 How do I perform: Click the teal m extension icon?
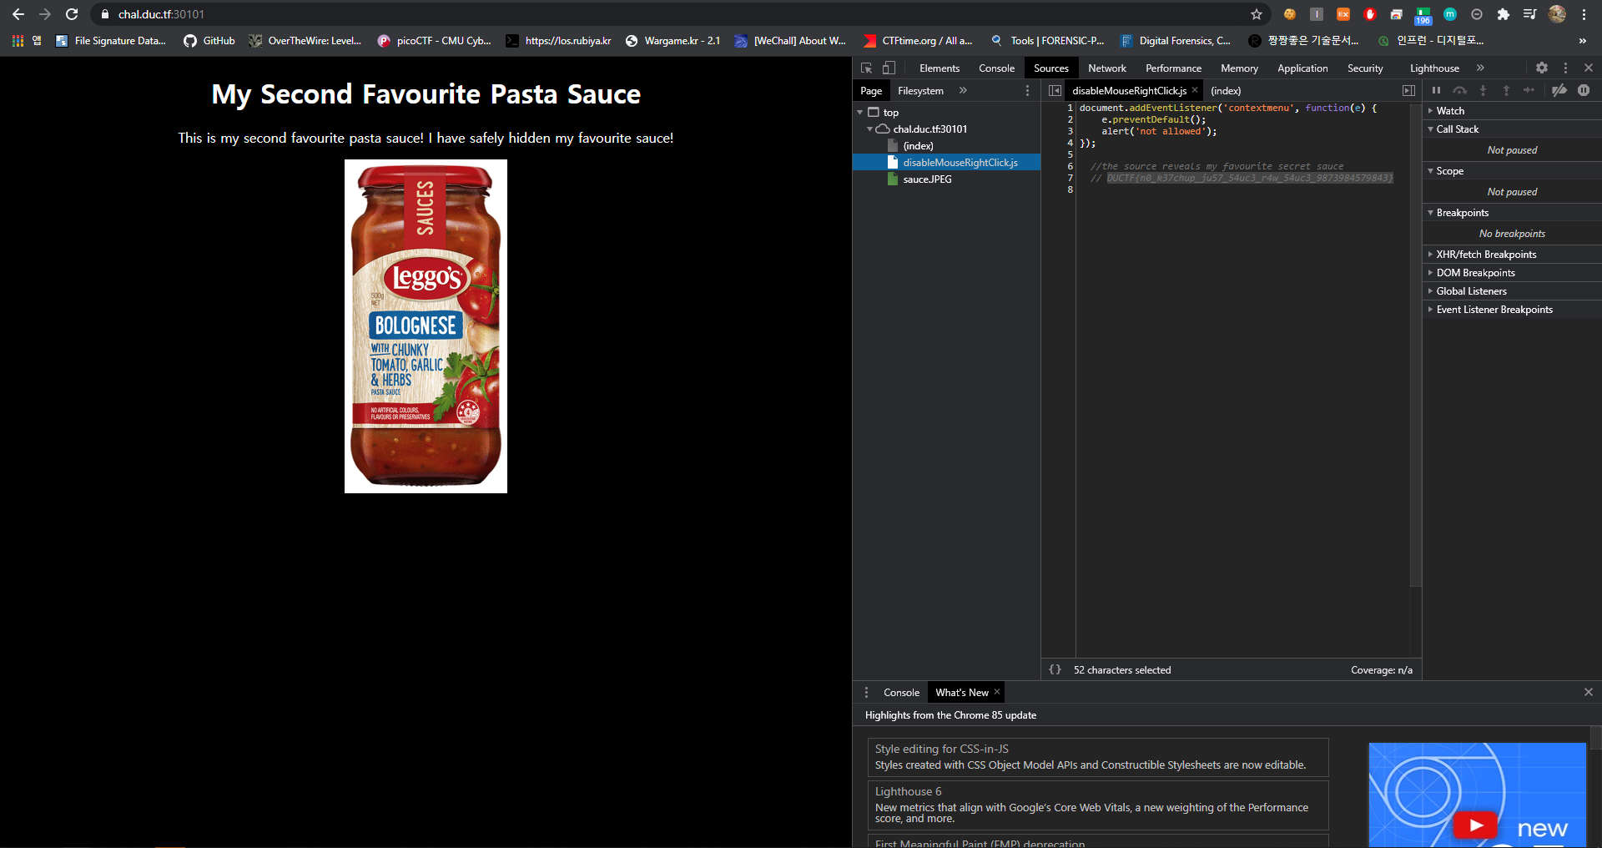[1450, 14]
